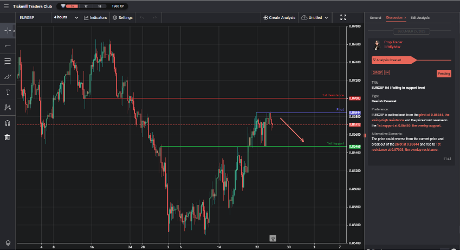Click the December 27, 2023 date divider
Image resolution: width=460 pixels, height=251 pixels.
tap(411, 31)
